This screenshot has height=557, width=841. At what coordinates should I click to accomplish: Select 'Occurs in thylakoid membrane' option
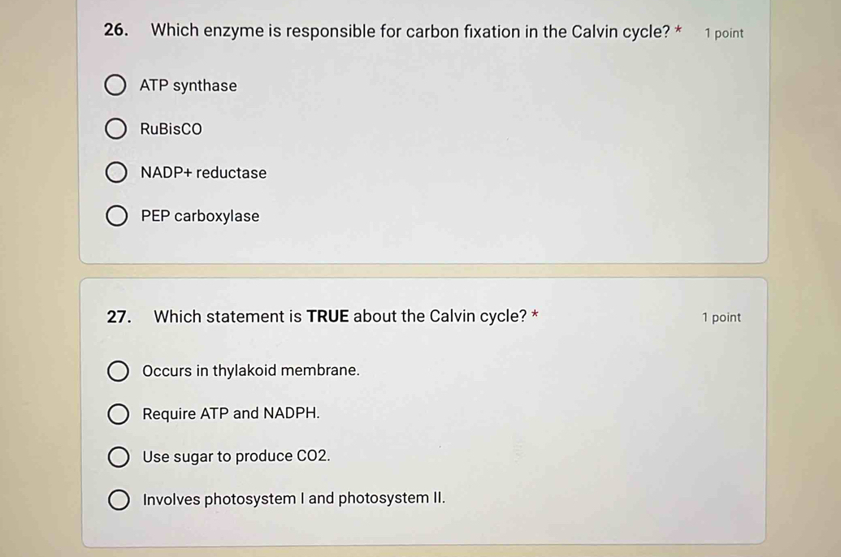119,370
